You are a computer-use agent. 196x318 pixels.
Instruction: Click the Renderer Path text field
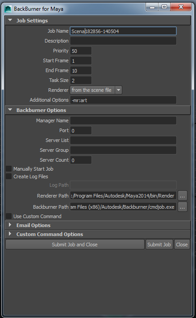(123, 196)
